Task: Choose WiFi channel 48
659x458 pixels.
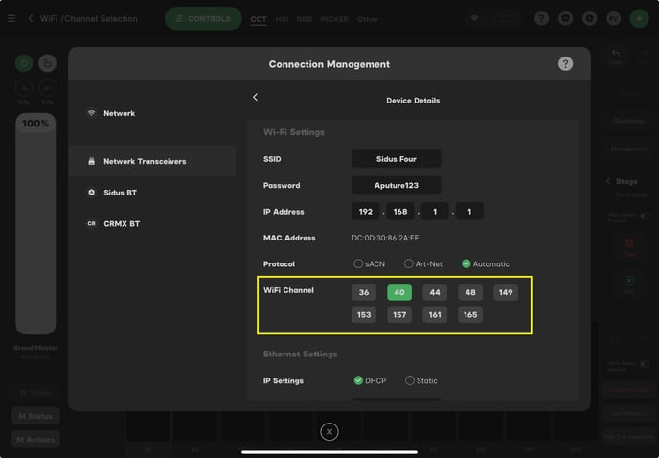Action: point(470,292)
